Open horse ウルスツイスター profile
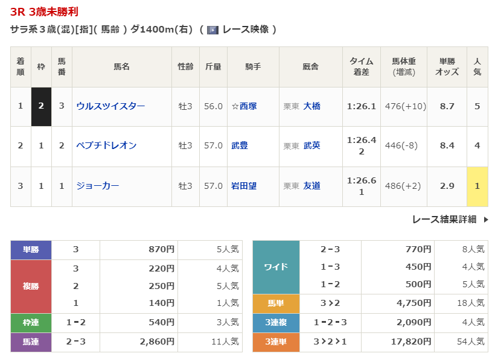This screenshot has width=498, height=359. 110,106
